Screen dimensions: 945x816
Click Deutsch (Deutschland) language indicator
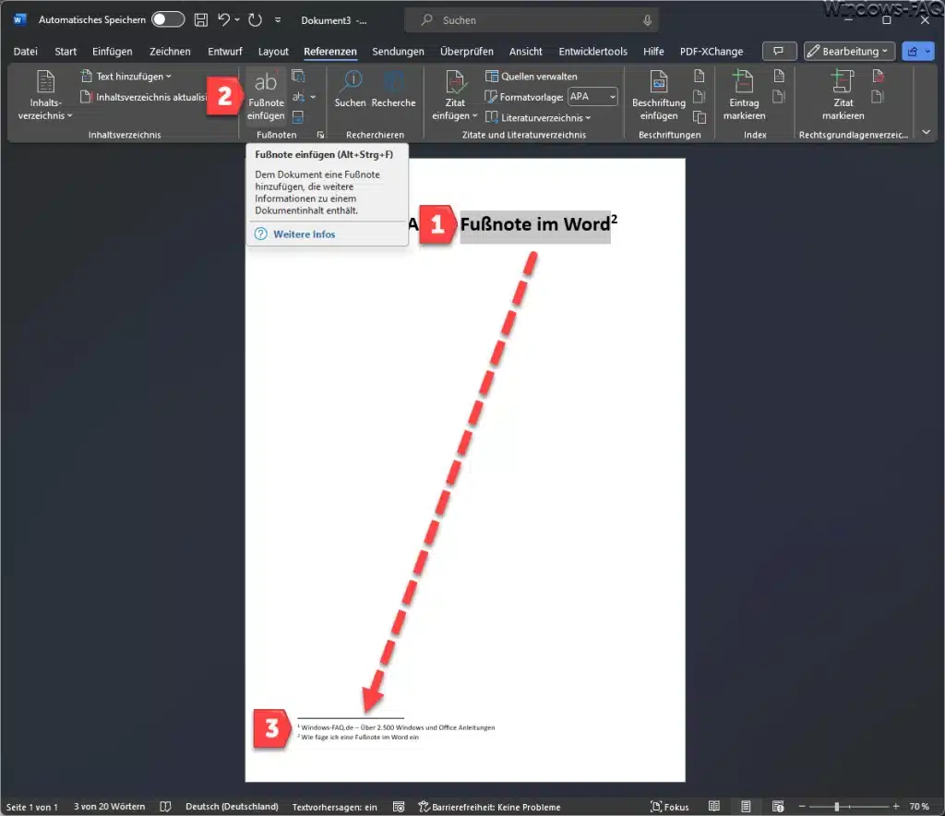point(232,807)
